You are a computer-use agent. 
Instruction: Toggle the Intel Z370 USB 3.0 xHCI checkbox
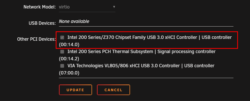62,37
